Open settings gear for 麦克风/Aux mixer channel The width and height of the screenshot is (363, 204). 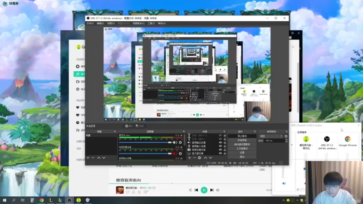(x=180, y=142)
